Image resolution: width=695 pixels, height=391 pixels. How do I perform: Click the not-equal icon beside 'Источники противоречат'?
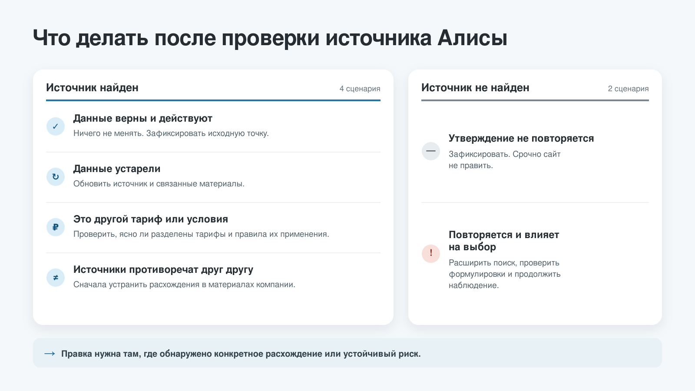pos(56,278)
